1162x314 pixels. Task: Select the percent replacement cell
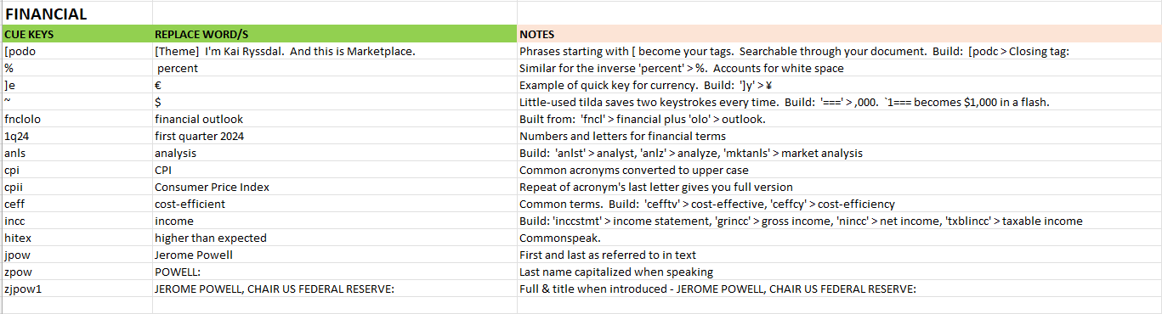pyautogui.click(x=335, y=68)
